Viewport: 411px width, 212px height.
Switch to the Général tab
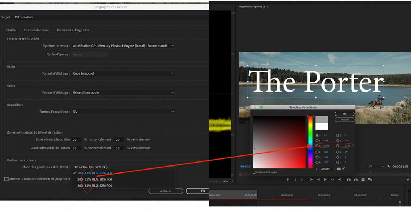click(x=11, y=30)
